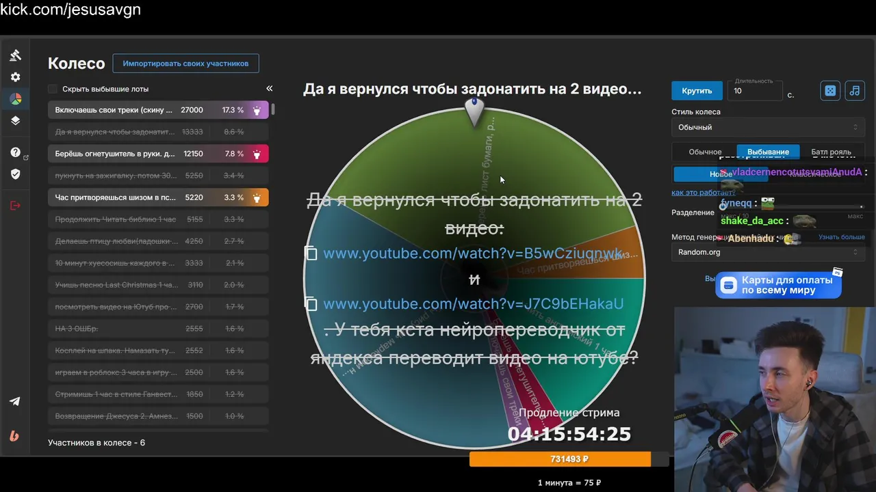Select crossed-out lot 'Делаешь птицу любви'

point(158,241)
